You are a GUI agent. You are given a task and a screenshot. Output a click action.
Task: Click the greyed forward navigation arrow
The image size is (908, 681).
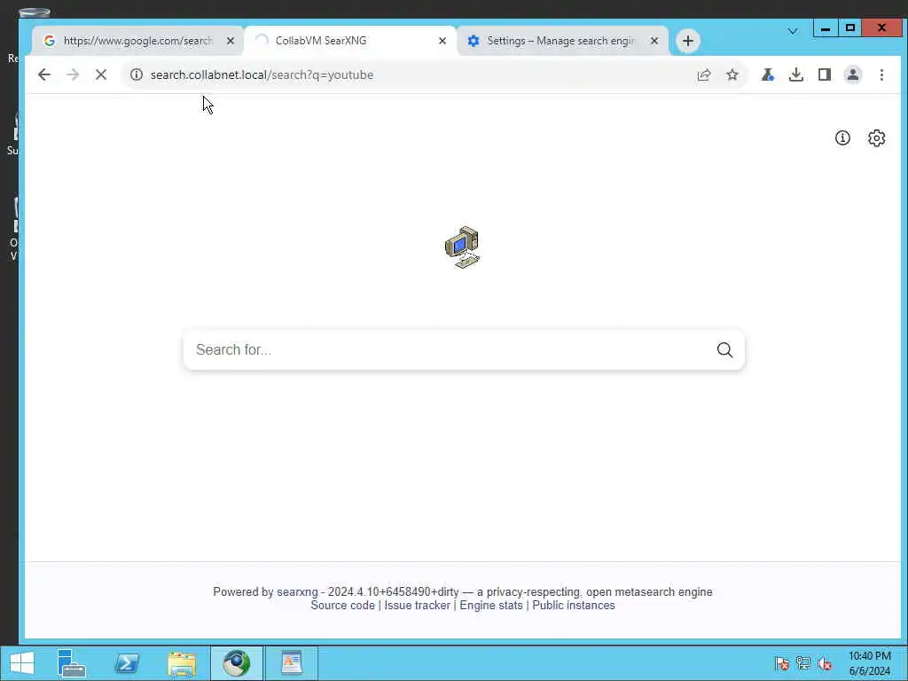click(x=73, y=74)
